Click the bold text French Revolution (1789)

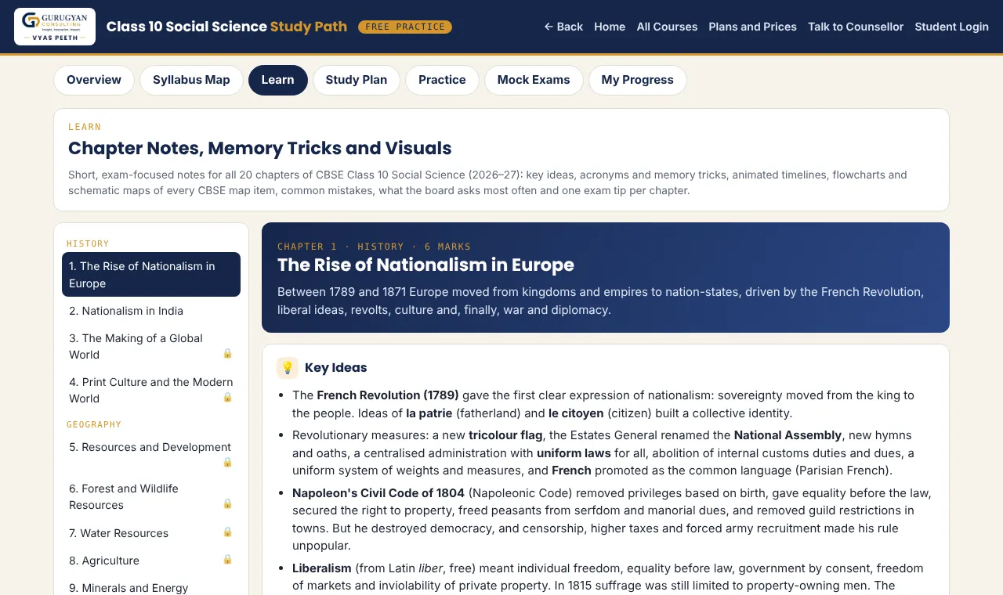pyautogui.click(x=388, y=395)
